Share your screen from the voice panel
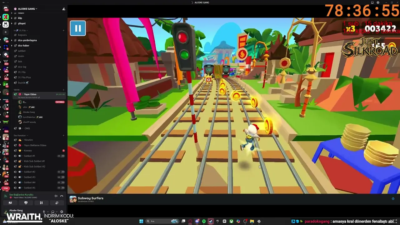 (x=26, y=203)
